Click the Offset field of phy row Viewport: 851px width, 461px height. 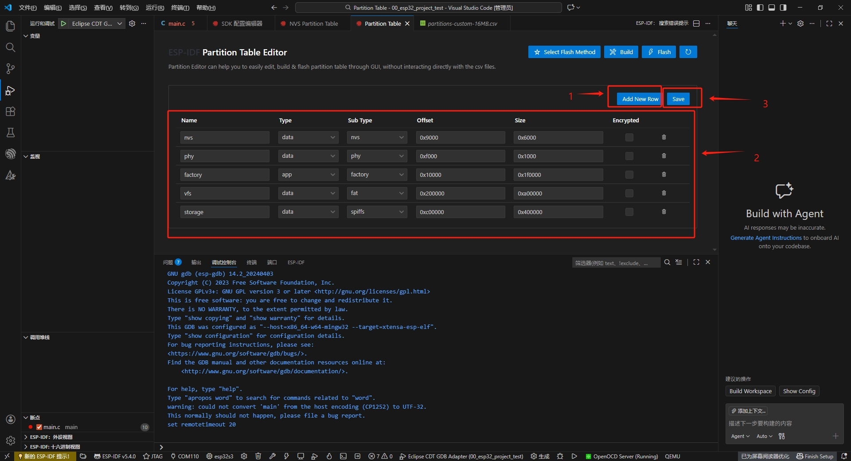click(461, 156)
